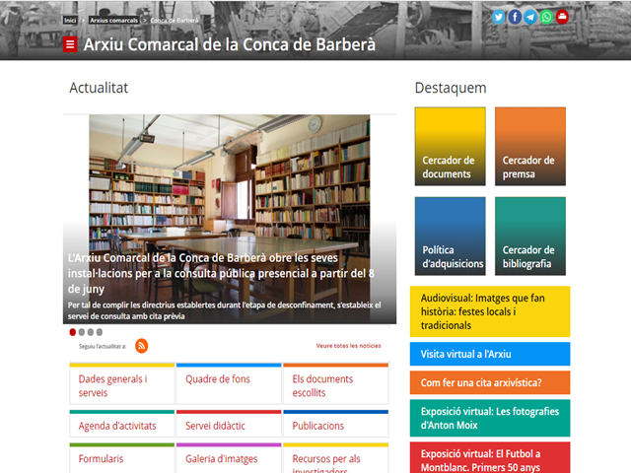Click the yellow Cercador de documents tile
Viewport: 631px width, 473px height.
pos(450,146)
